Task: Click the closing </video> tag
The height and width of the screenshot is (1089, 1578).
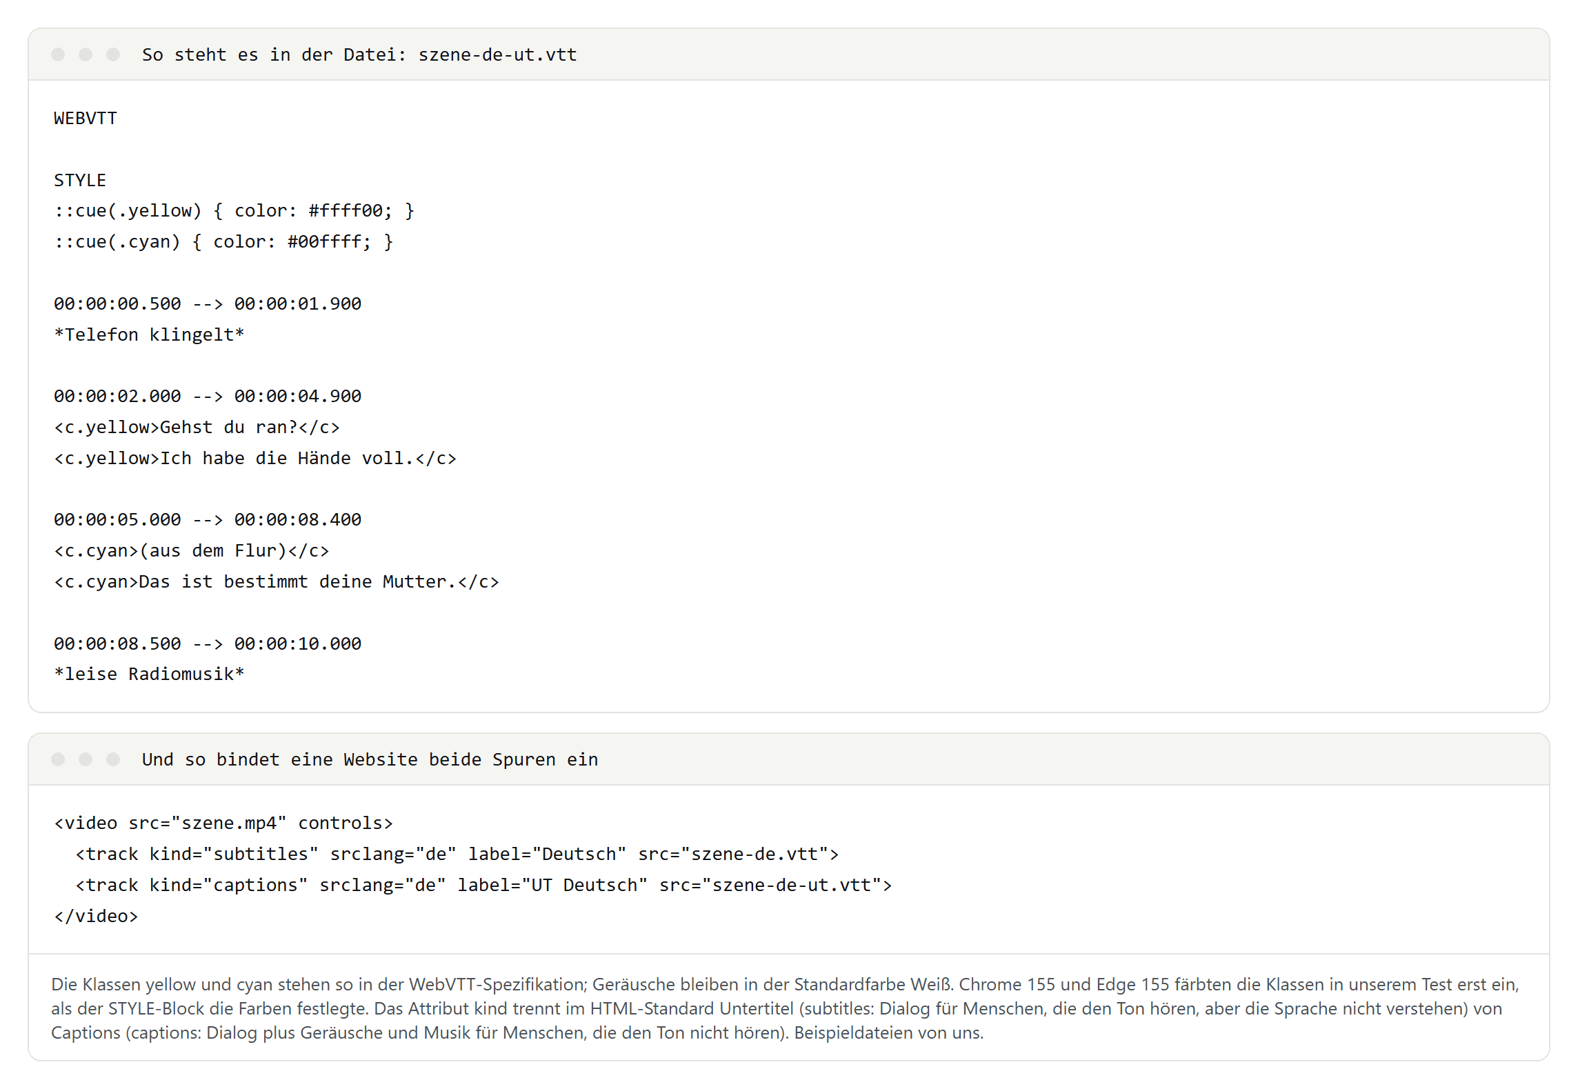Action: click(96, 917)
